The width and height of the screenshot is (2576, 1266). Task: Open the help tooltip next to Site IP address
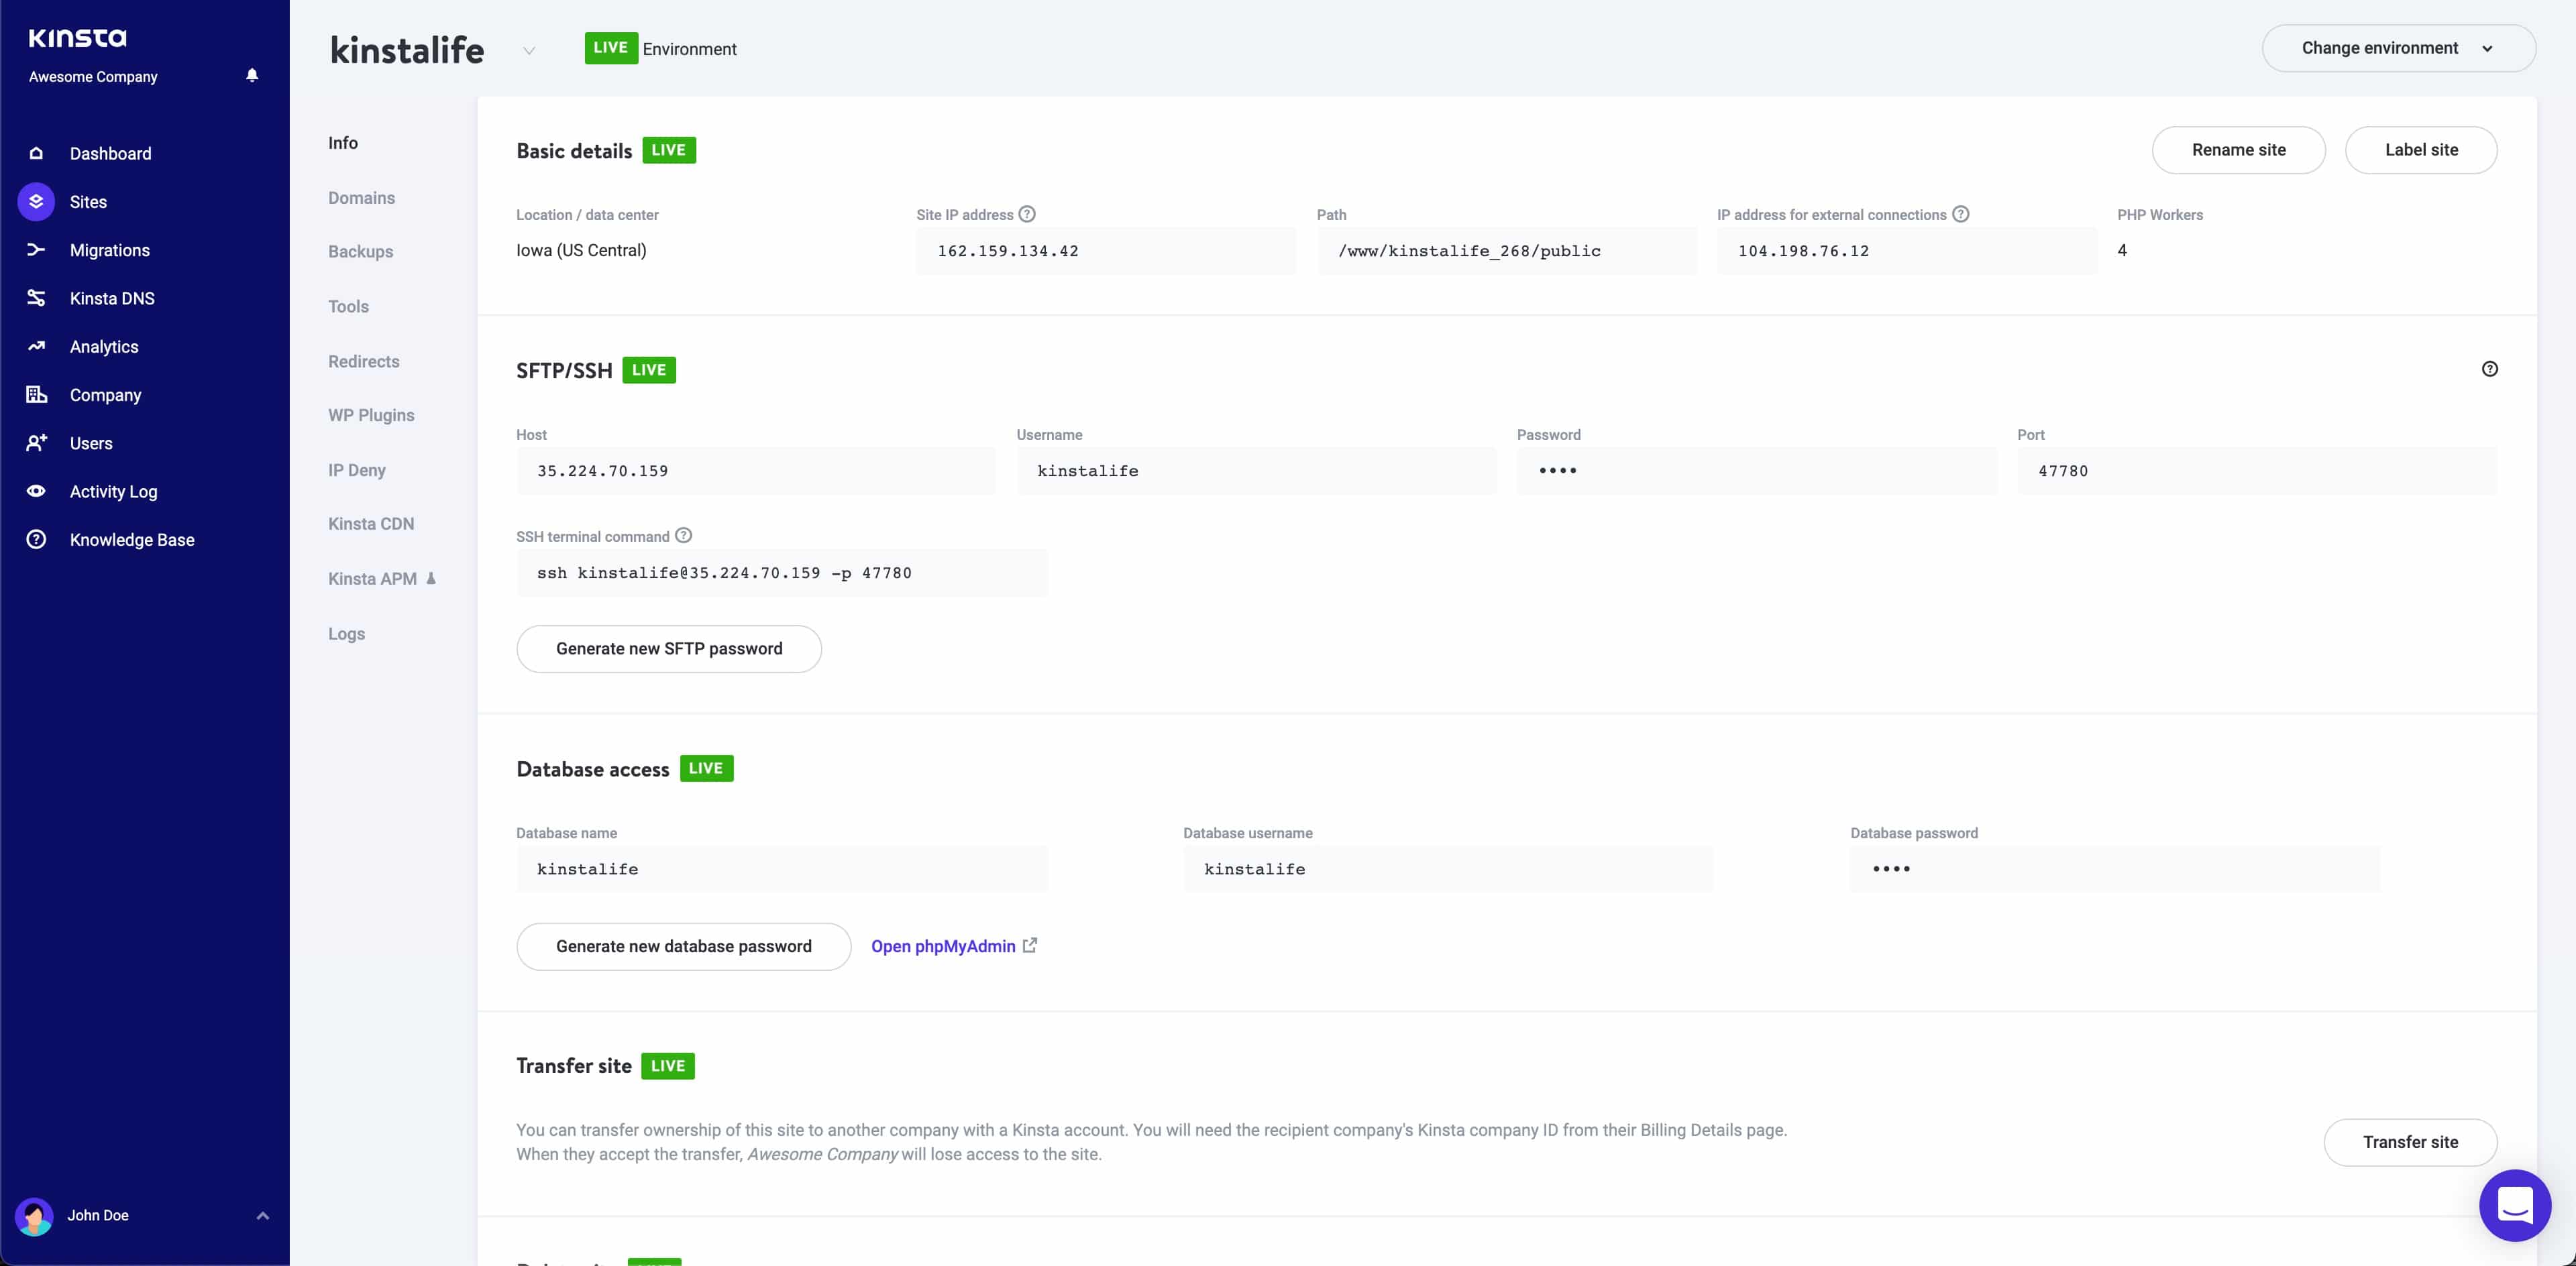tap(1027, 213)
